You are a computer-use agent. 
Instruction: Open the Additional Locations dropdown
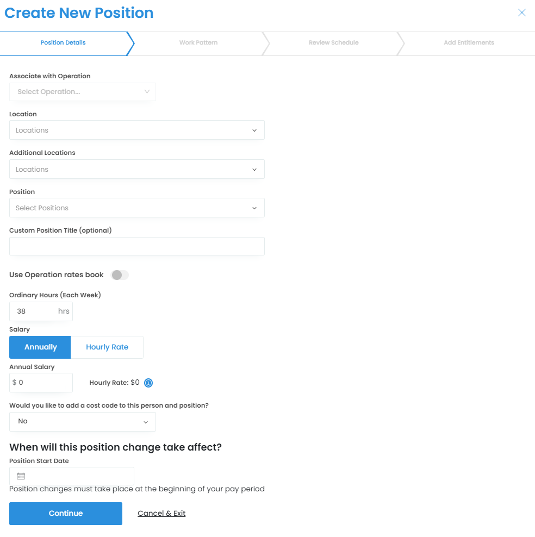point(137,170)
